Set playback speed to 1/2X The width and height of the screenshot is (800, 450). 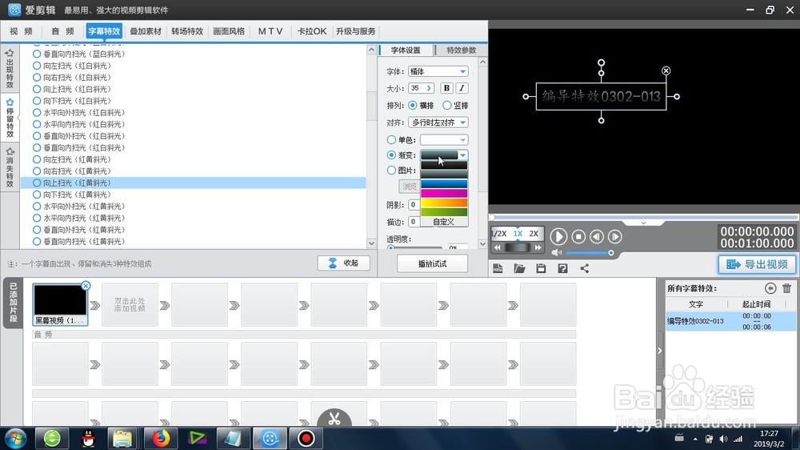click(x=498, y=234)
